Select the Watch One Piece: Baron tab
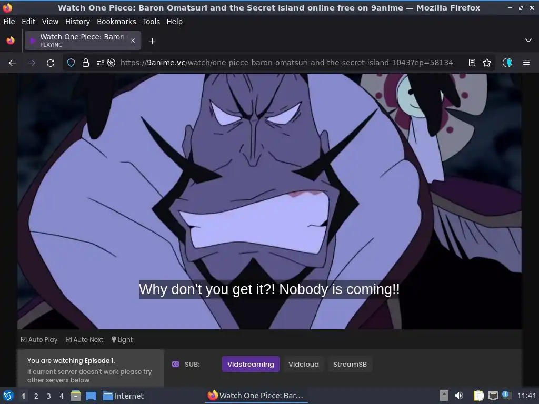This screenshot has width=539, height=404. [x=83, y=41]
